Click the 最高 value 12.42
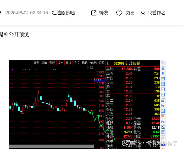 (x=156, y=123)
